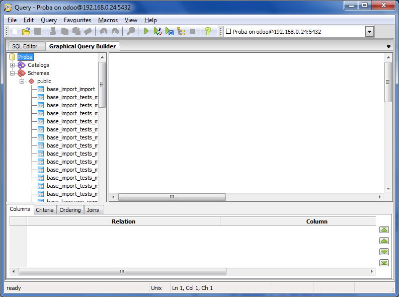Switch to the Ordering tab

coord(70,210)
